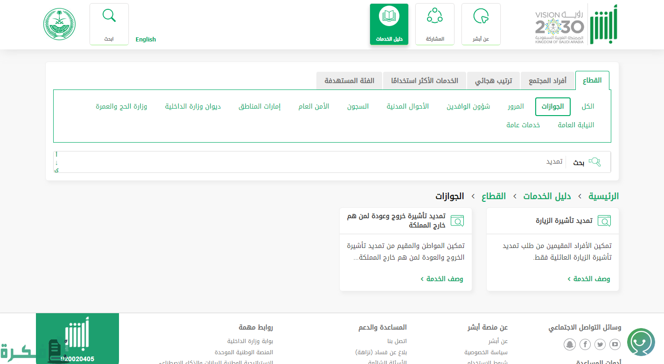Choose الكل sector filter
664x364 pixels.
pyautogui.click(x=588, y=106)
